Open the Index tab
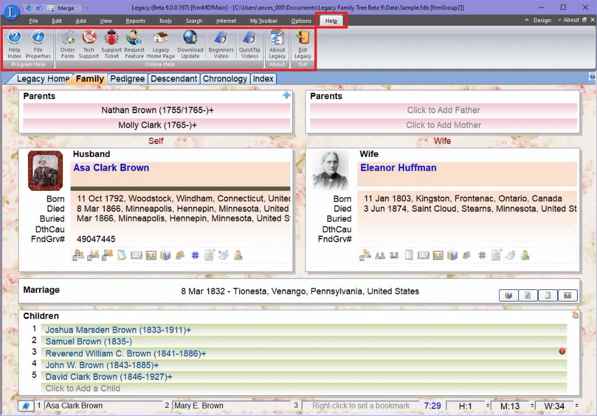This screenshot has width=597, height=416. [263, 79]
